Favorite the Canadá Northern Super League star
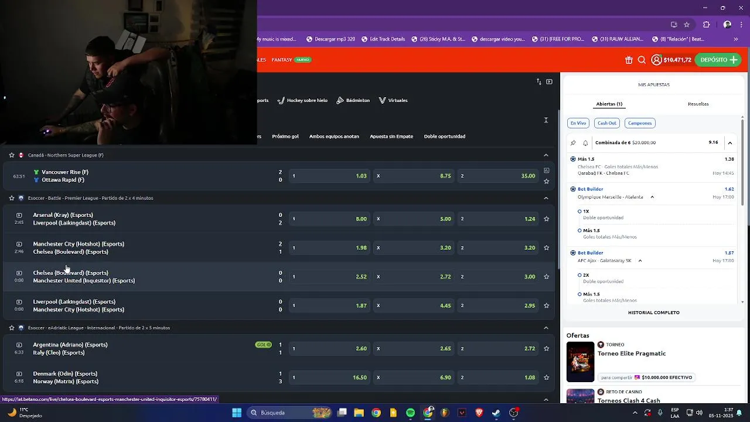The width and height of the screenshot is (750, 422). [11, 155]
